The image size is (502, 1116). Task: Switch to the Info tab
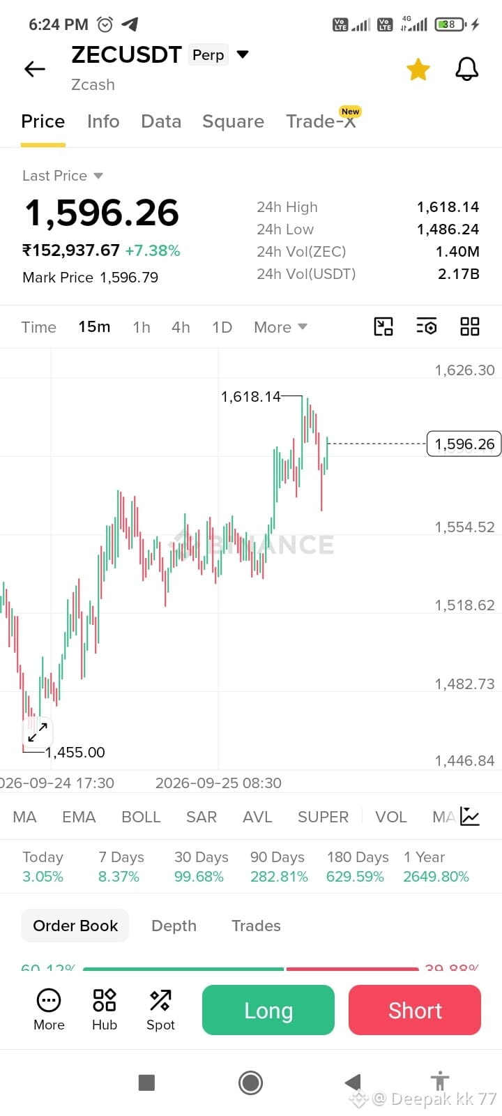[x=103, y=121]
